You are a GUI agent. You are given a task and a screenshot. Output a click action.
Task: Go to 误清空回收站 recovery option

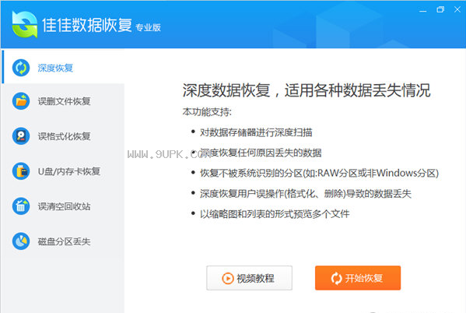pyautogui.click(x=63, y=206)
